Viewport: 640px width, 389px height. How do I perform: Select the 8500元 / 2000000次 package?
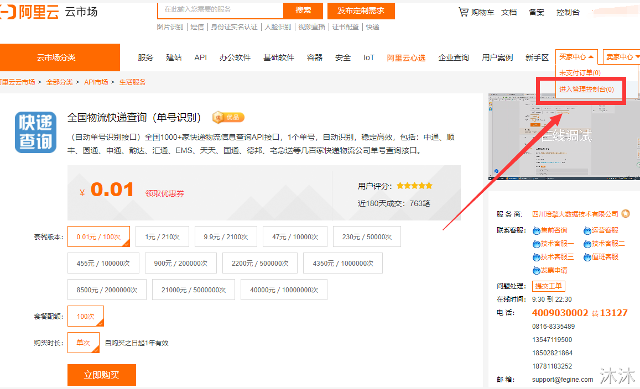[x=107, y=290]
